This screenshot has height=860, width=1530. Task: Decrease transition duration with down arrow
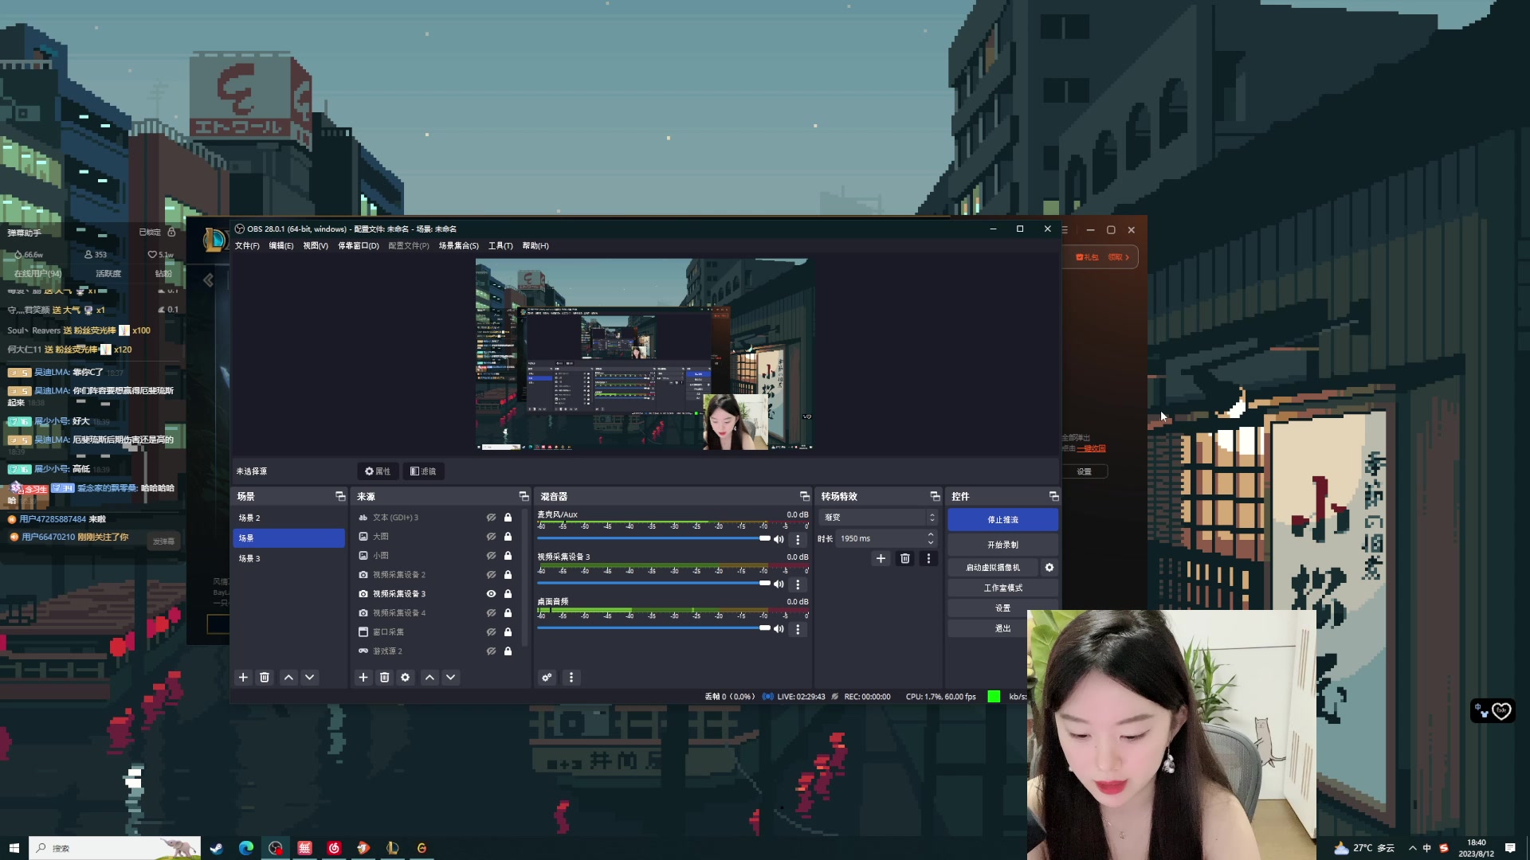931,543
